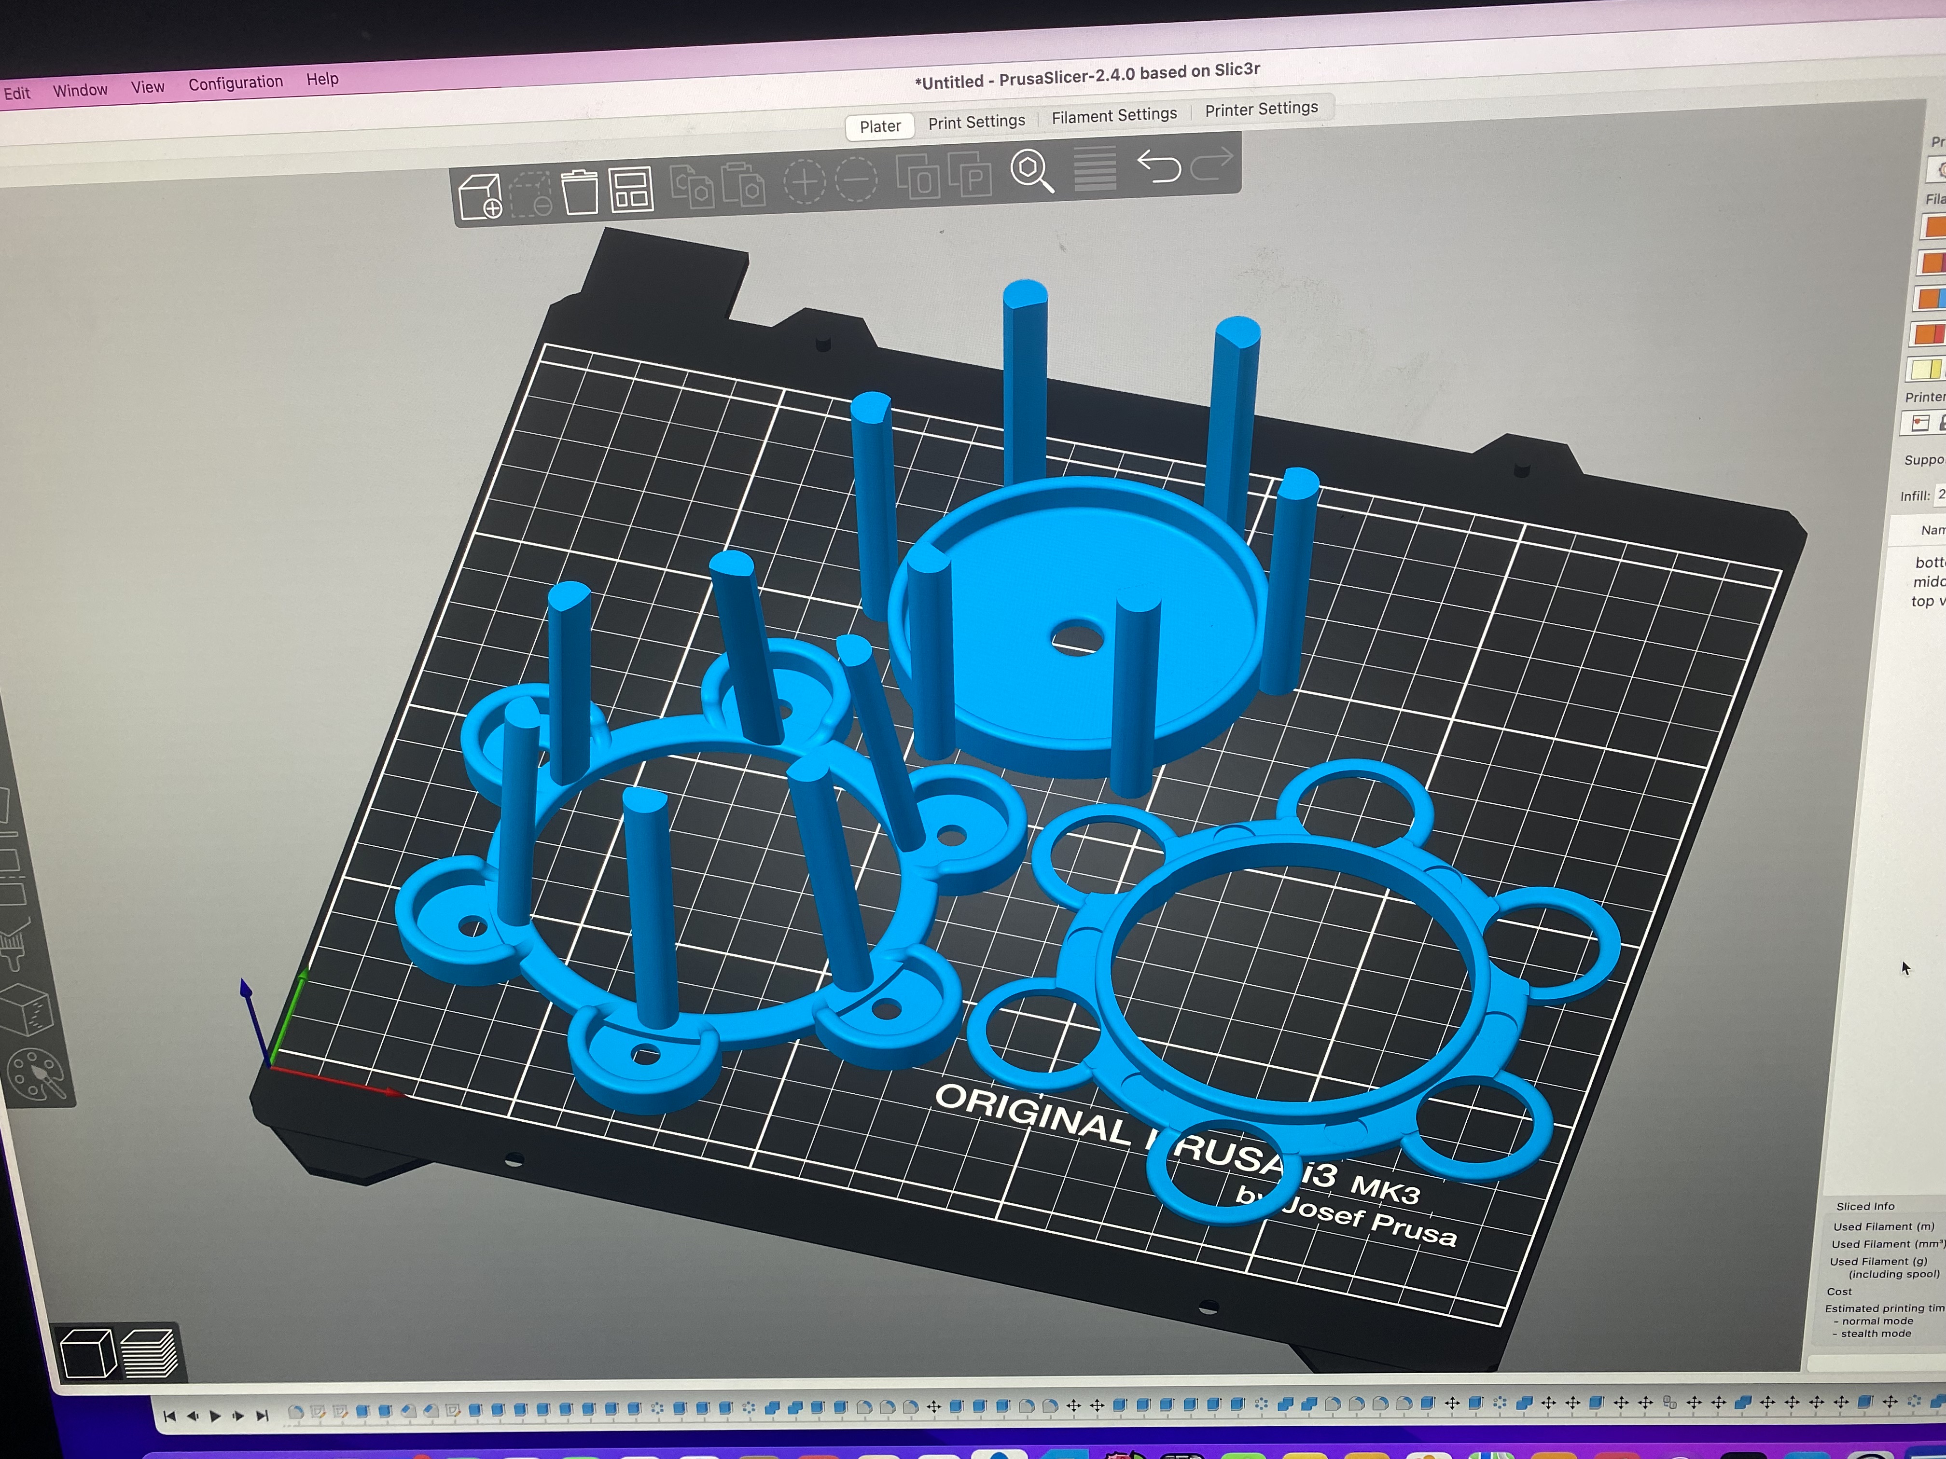Click the Infill value field

point(1940,494)
